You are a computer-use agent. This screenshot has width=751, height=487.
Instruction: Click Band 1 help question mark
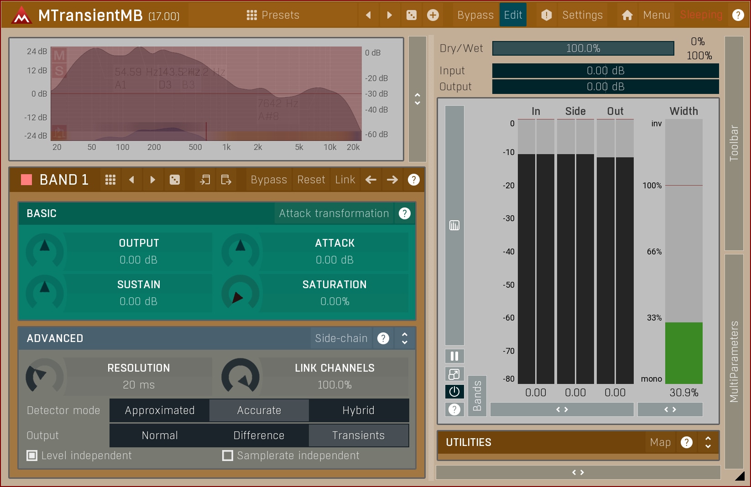[x=413, y=180]
